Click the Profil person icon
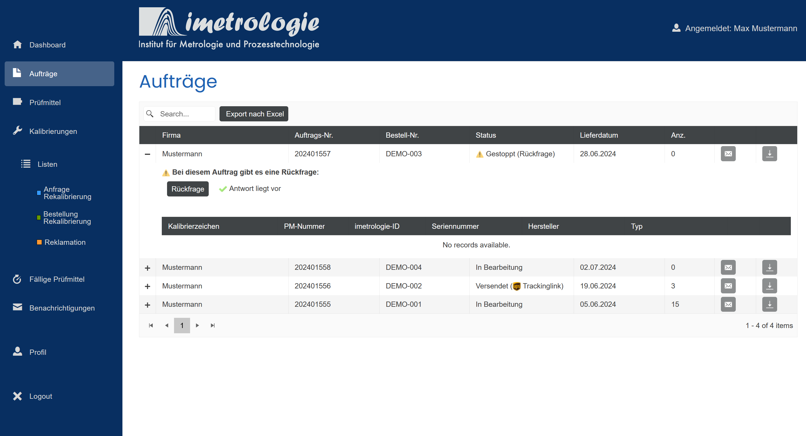The width and height of the screenshot is (806, 436). click(17, 352)
